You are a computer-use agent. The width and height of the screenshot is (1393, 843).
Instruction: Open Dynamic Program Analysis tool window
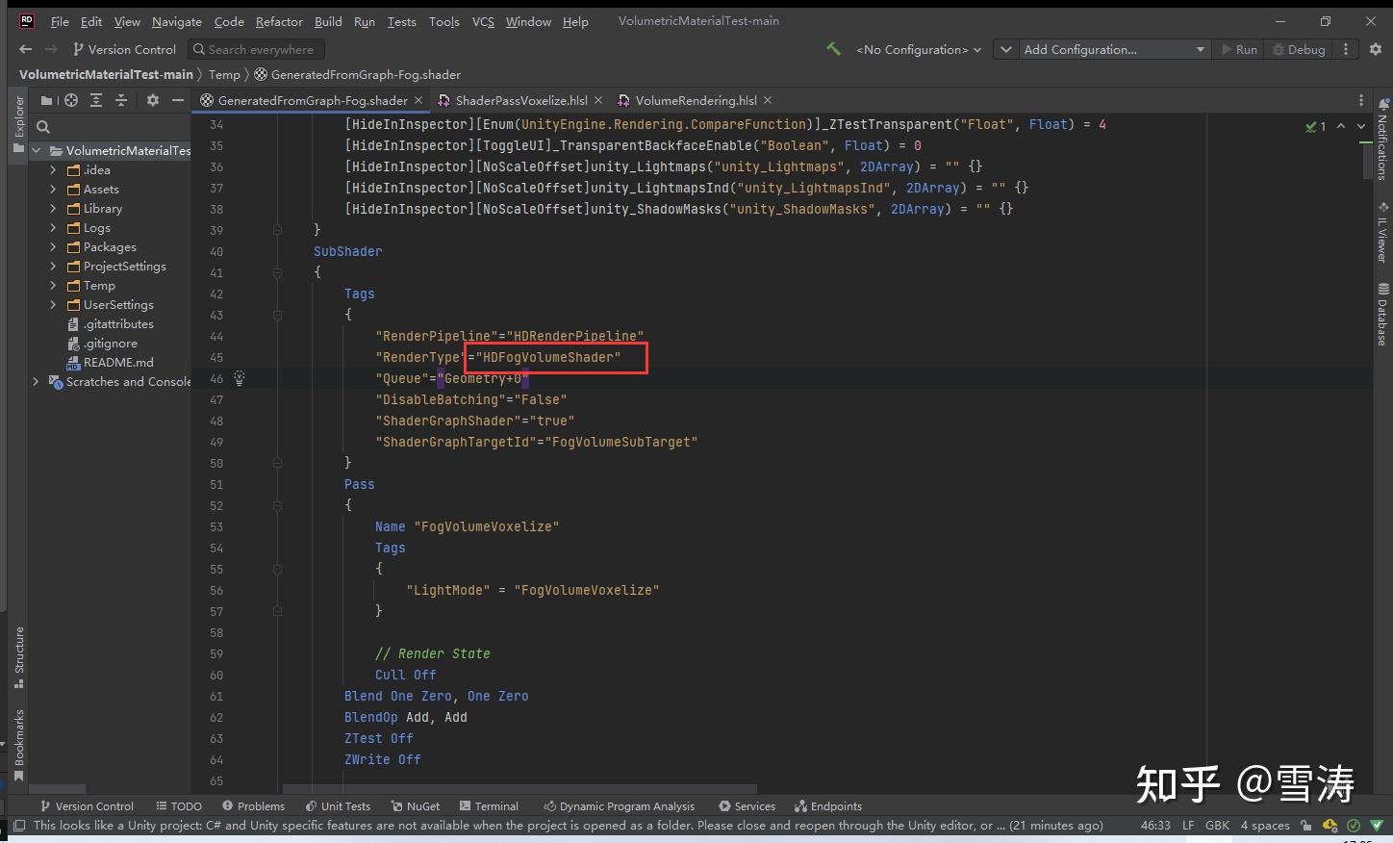tap(619, 806)
